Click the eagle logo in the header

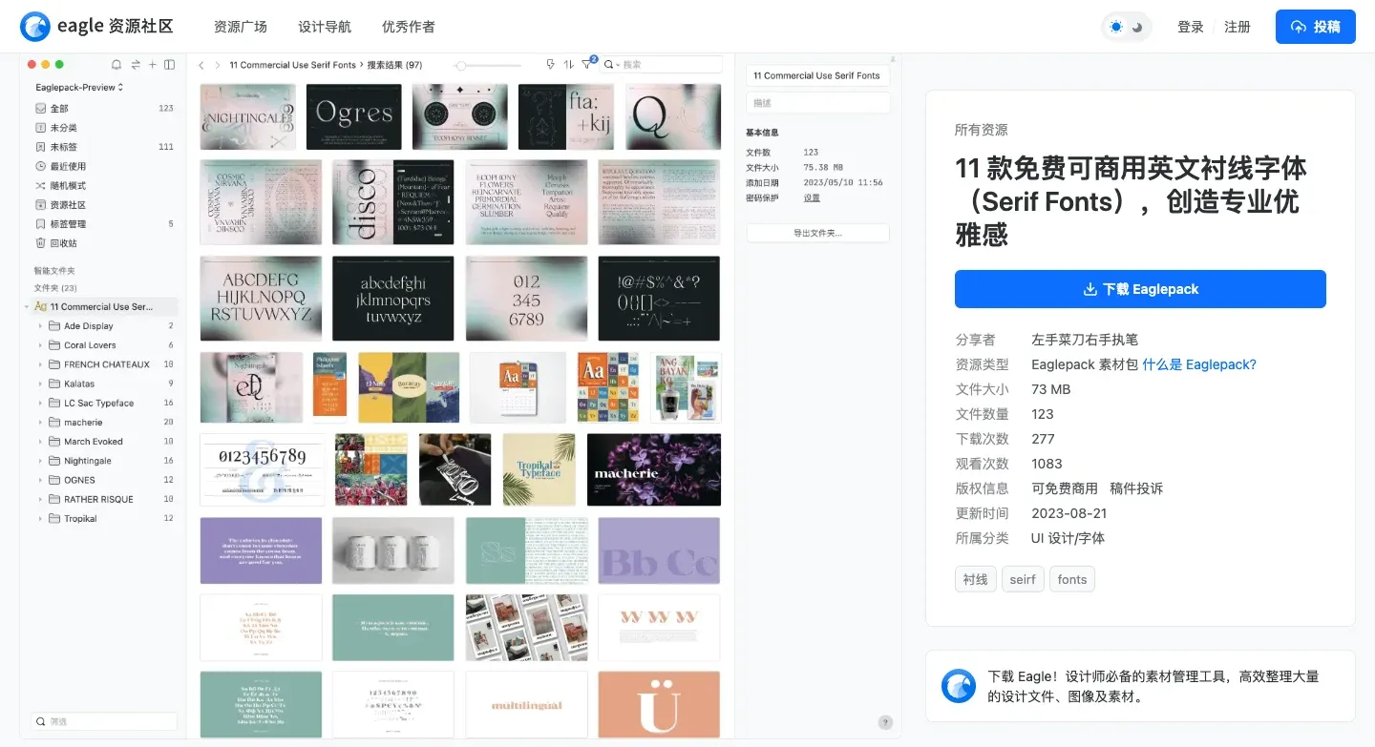[x=35, y=27]
